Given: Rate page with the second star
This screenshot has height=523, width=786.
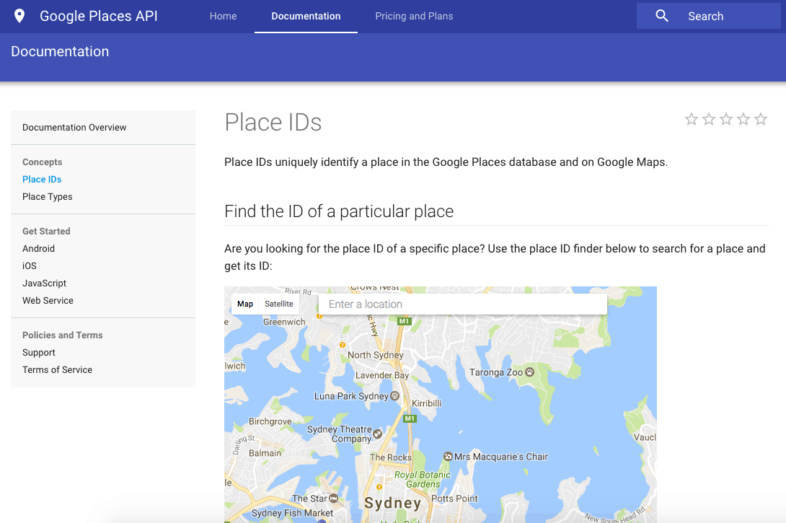Looking at the screenshot, I should (709, 119).
